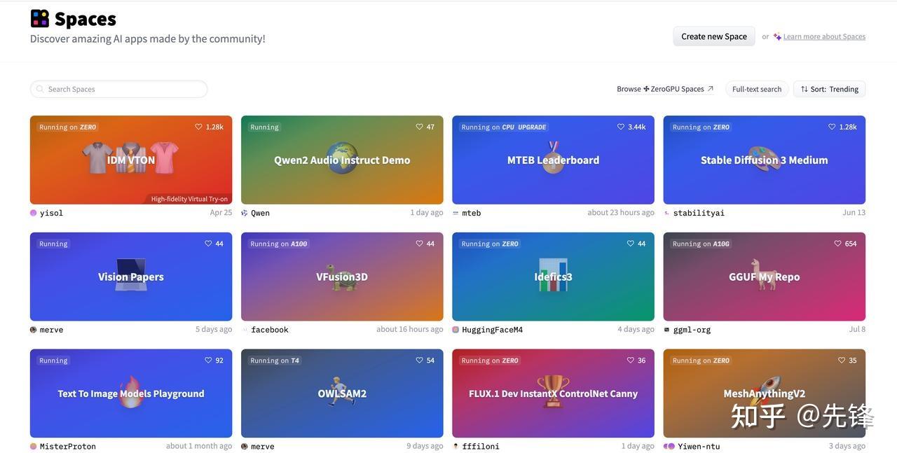
Task: Click Browse ZeroGPU Spaces link
Action: click(x=665, y=89)
